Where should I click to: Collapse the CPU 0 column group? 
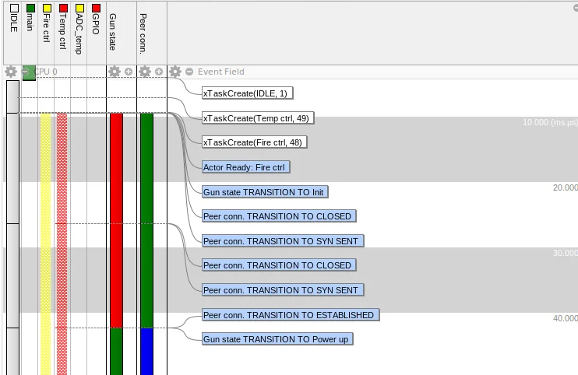[x=26, y=72]
